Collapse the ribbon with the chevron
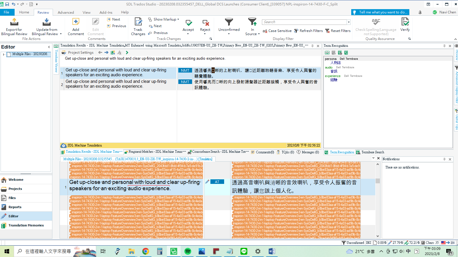The image size is (458, 257). click(455, 39)
